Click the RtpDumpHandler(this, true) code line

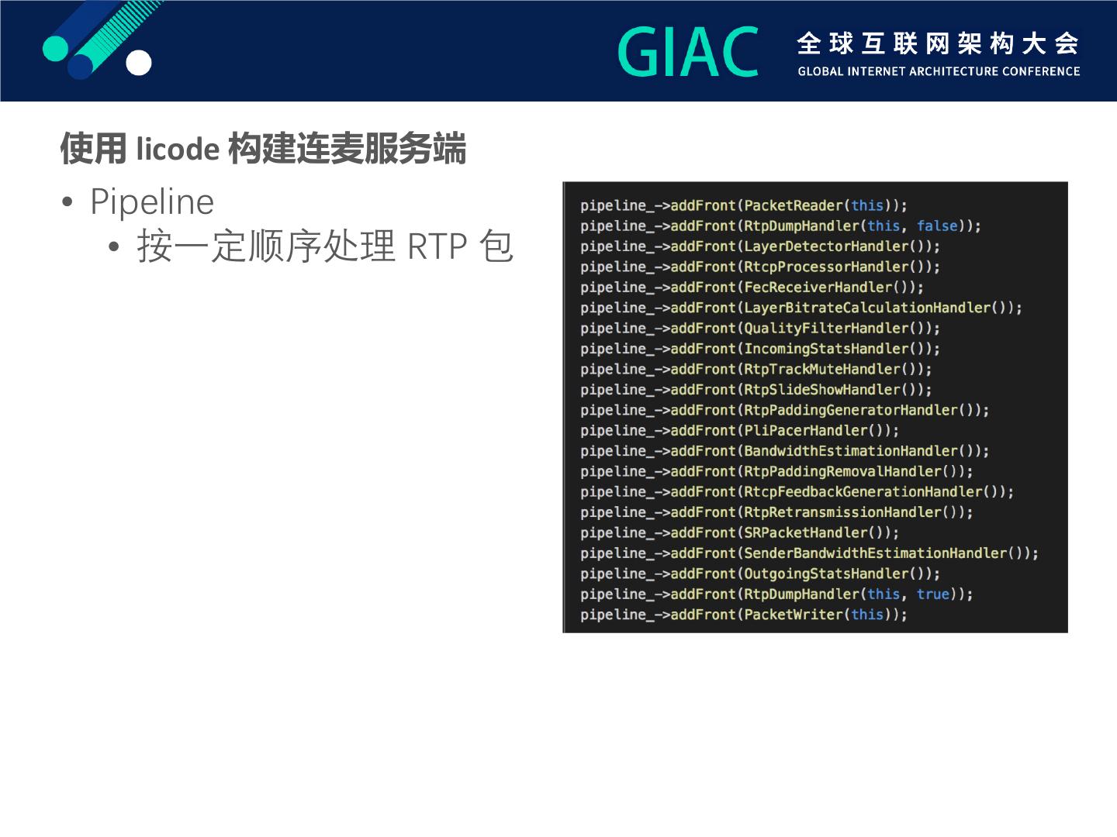(776, 594)
